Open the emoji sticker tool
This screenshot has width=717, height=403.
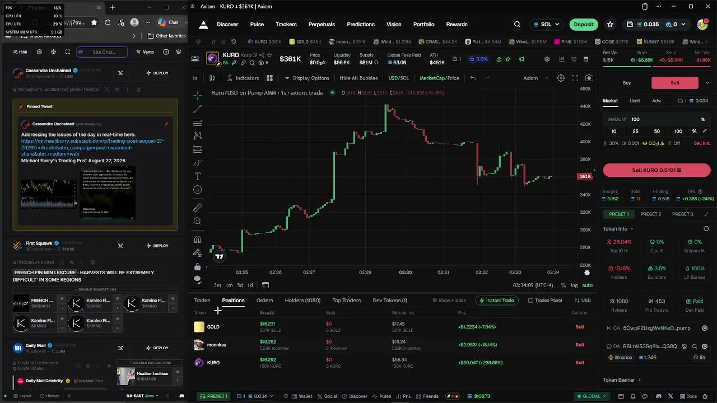pos(197,190)
